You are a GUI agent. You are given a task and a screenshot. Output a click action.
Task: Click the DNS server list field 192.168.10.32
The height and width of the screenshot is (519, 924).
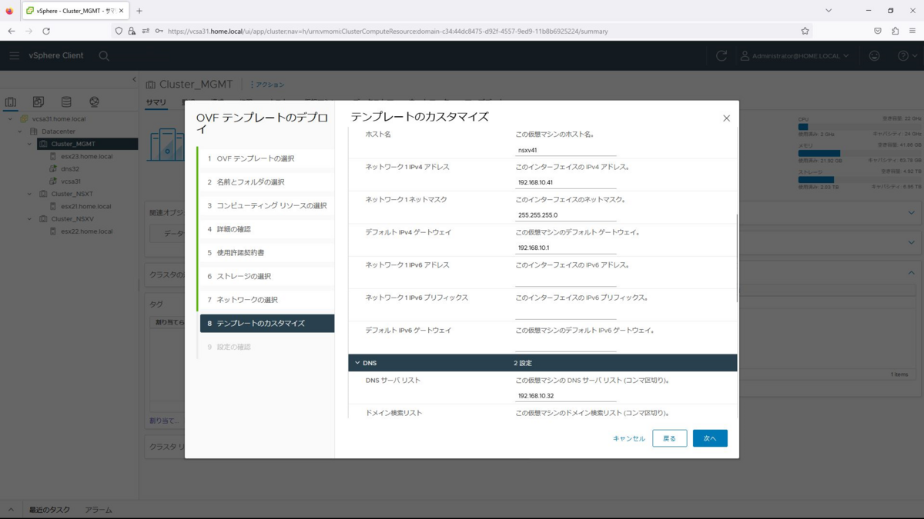coord(565,395)
